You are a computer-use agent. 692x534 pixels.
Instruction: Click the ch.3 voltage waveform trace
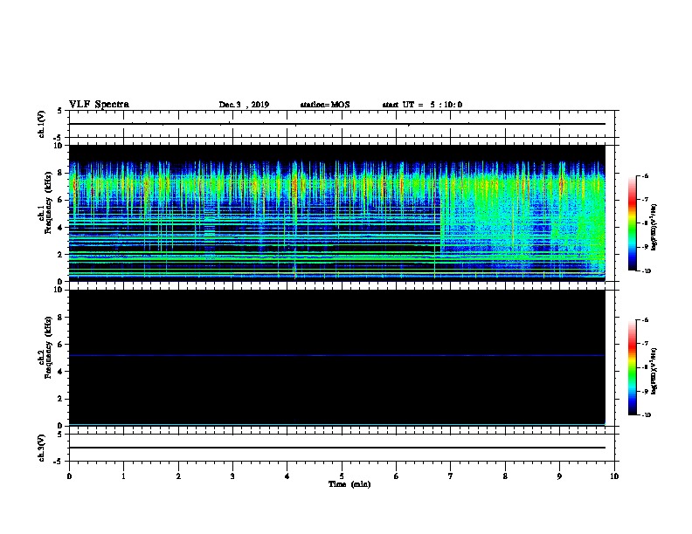click(x=336, y=448)
